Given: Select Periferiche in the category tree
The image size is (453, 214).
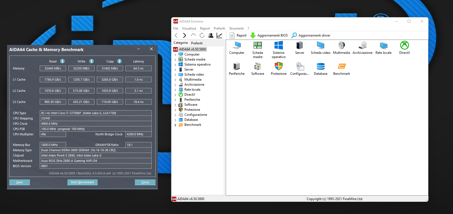Looking at the screenshot, I should (192, 100).
